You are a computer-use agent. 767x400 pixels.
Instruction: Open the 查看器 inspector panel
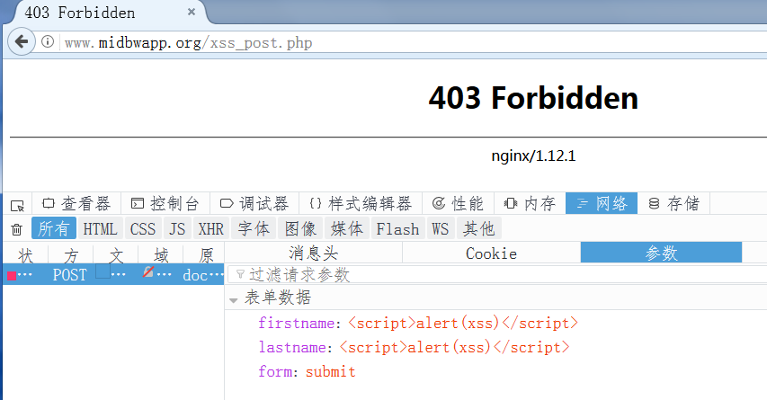76,203
